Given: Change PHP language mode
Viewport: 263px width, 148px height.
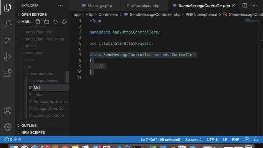Looking at the screenshot, I should pyautogui.click(x=235, y=140).
